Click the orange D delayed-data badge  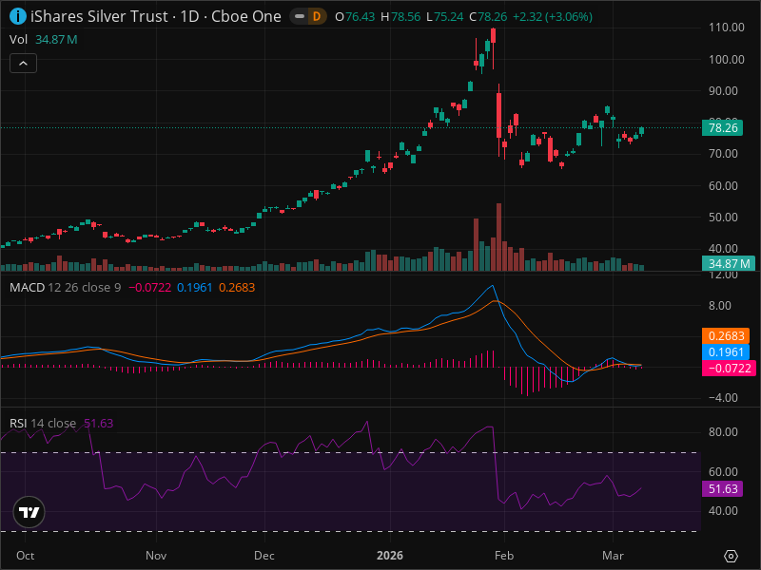[317, 16]
